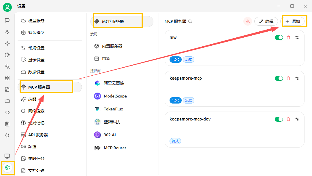Image resolution: width=312 pixels, height=176 pixels.
Task: Click the 流式 tag on keepamore-mcp-dev
Action: click(175, 141)
